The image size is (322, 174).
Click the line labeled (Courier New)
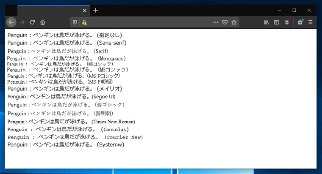[75, 137]
